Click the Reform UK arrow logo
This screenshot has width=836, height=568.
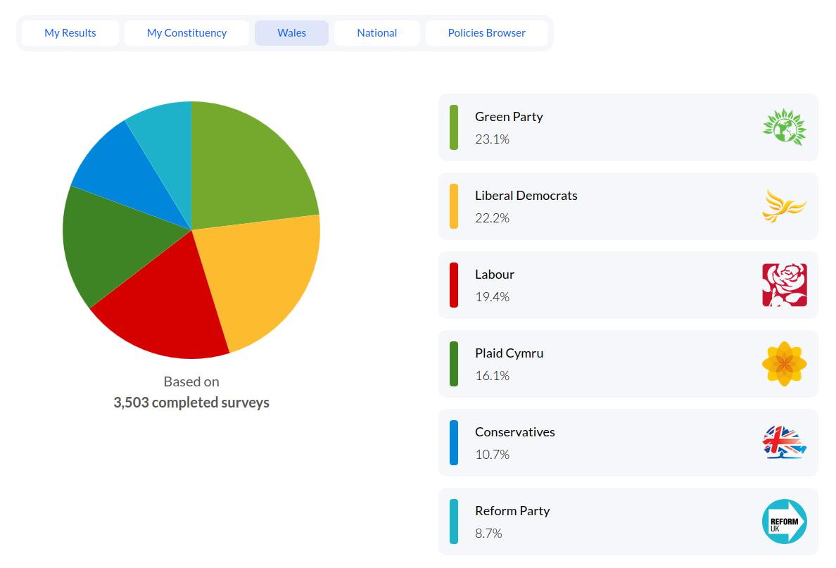point(785,521)
